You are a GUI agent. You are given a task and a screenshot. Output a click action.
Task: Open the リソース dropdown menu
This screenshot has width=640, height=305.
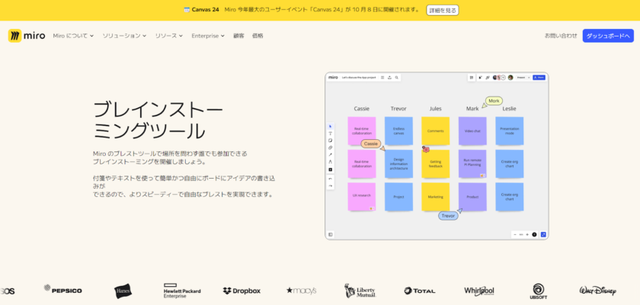tap(169, 36)
